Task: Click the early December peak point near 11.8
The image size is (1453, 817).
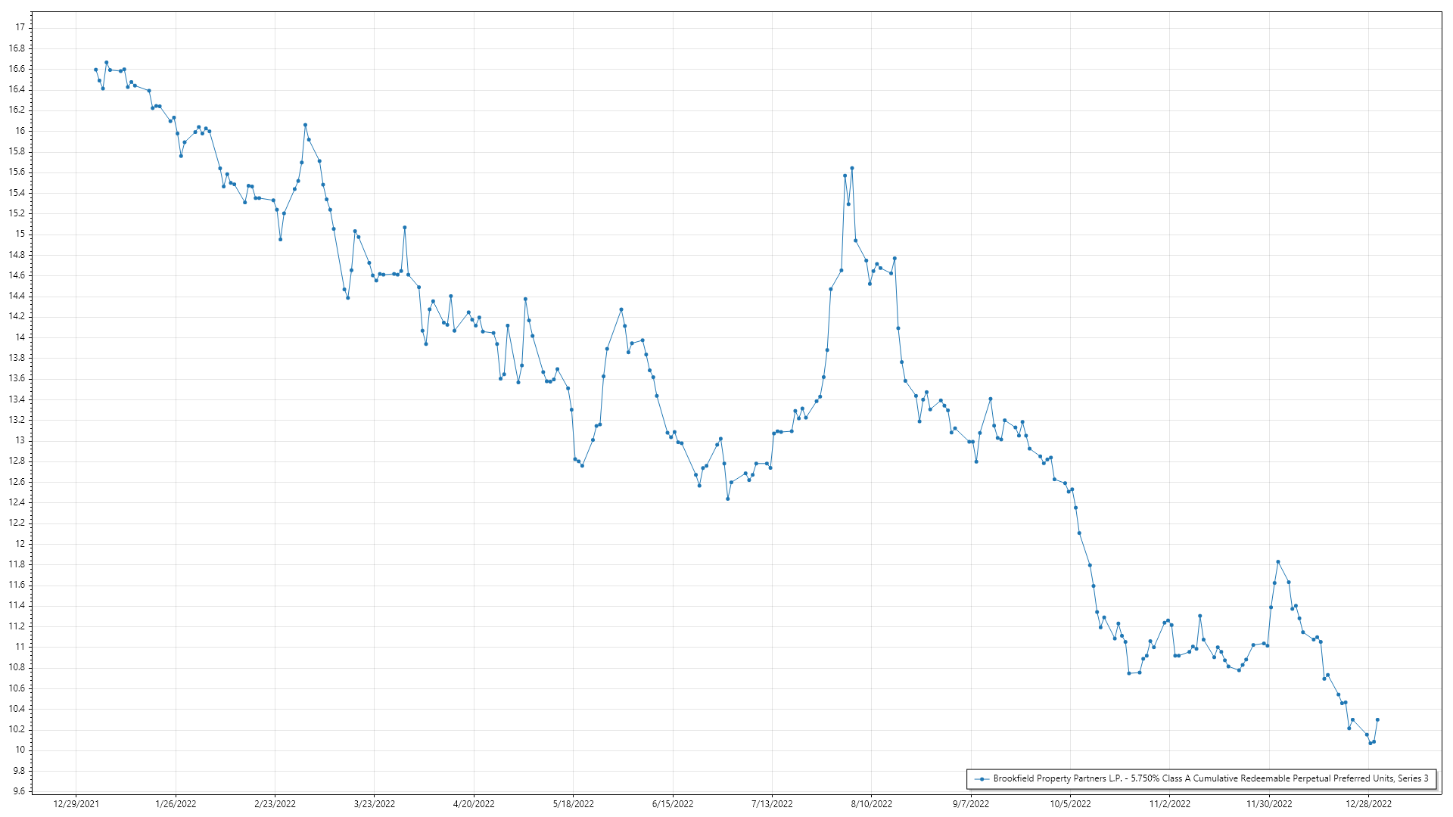Action: [x=1277, y=562]
